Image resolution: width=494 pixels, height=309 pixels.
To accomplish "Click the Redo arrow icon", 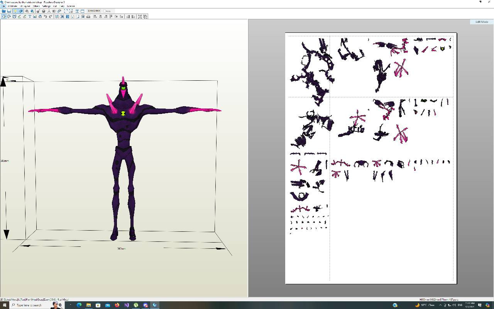I will click(x=51, y=17).
